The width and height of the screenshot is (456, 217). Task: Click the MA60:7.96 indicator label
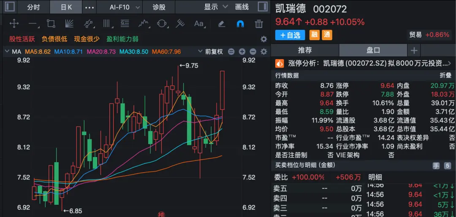tap(167, 52)
